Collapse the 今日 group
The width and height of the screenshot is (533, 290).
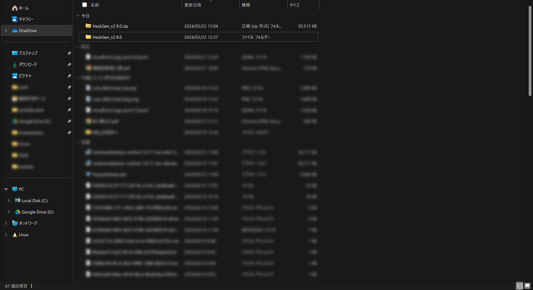(78, 16)
